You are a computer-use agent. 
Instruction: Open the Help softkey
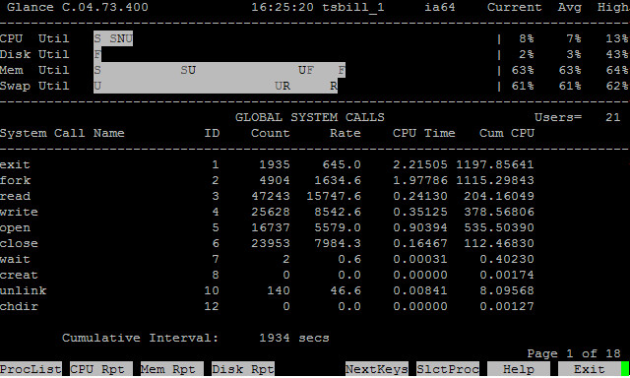pyautogui.click(x=519, y=369)
